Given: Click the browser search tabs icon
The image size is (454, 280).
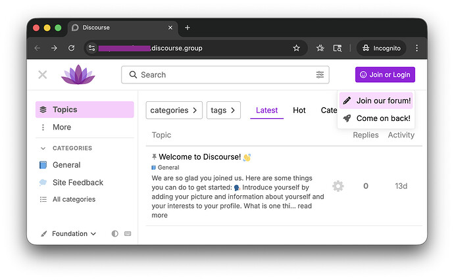Looking at the screenshot, I should pyautogui.click(x=338, y=48).
